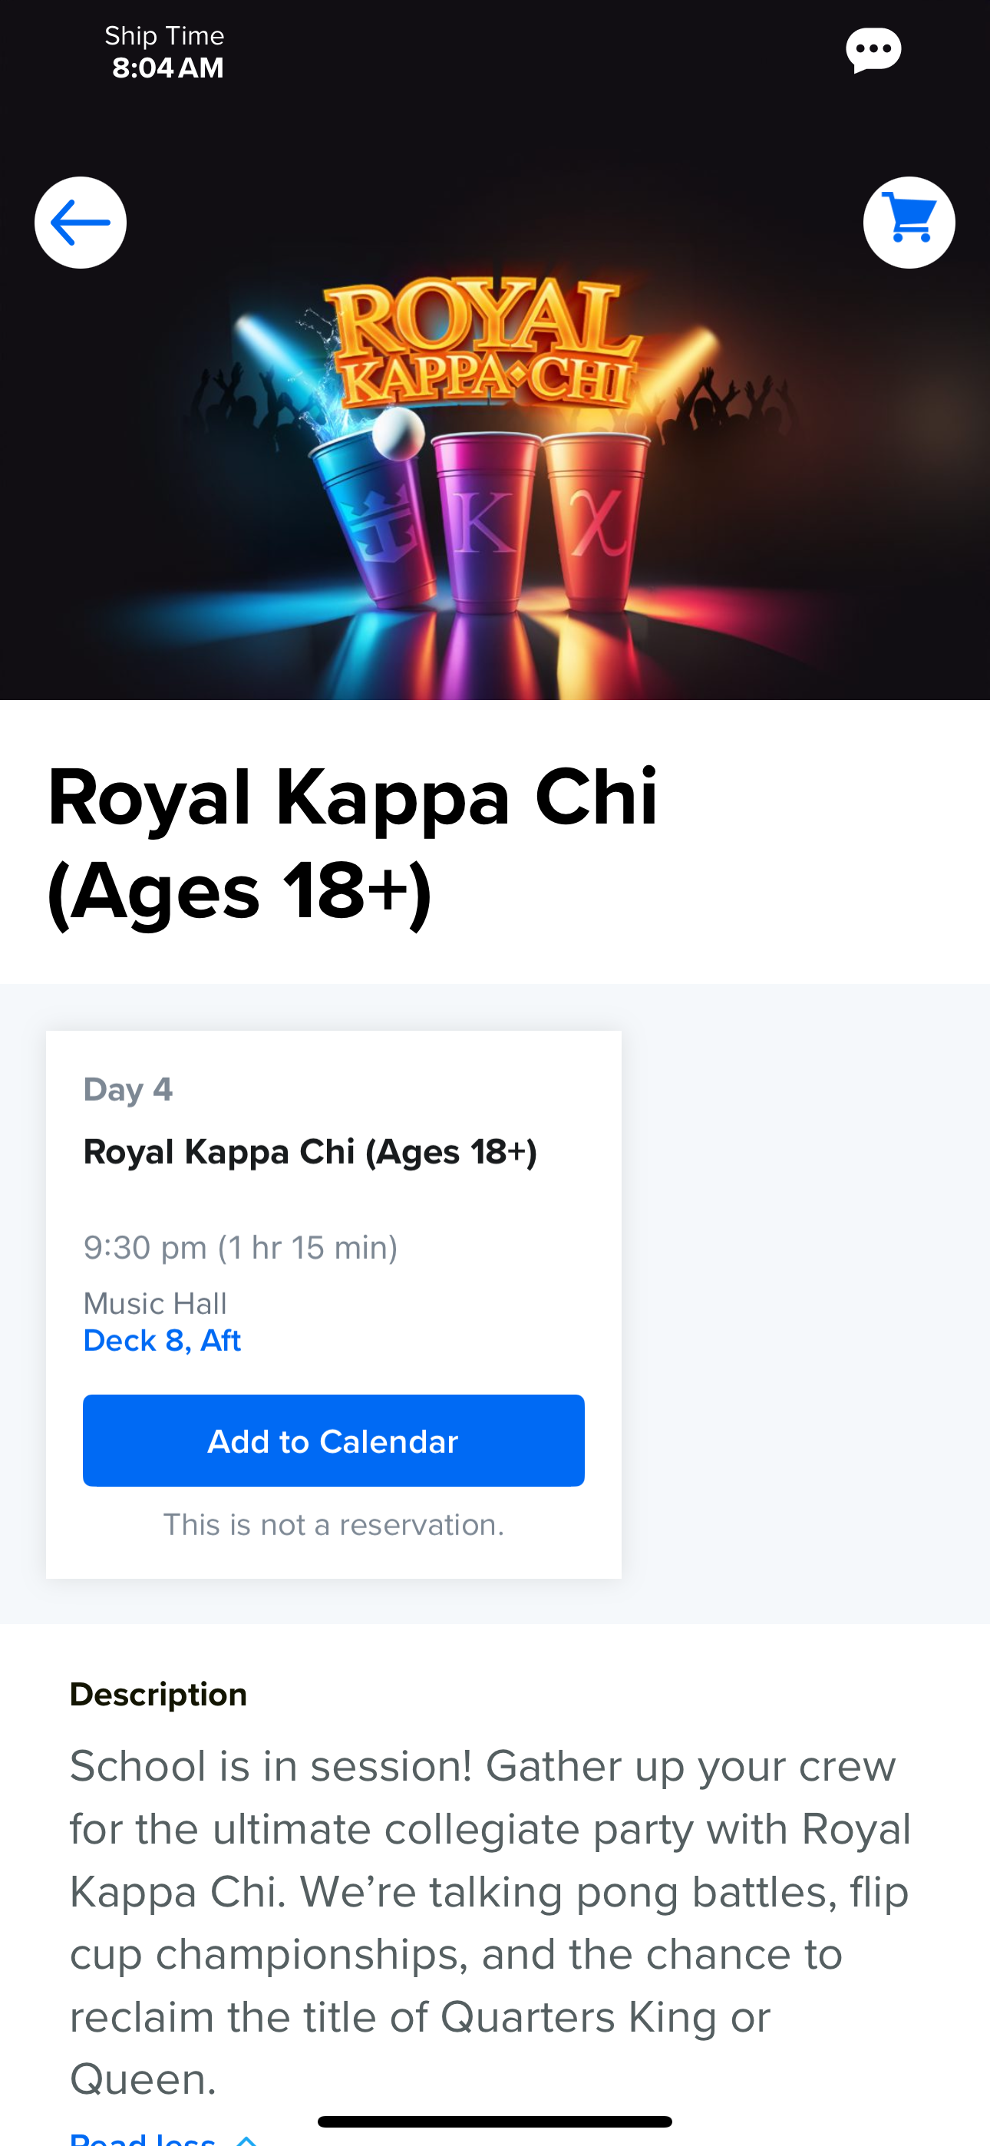Tap the home indicator bar
990x2146 pixels.
(x=495, y=2121)
